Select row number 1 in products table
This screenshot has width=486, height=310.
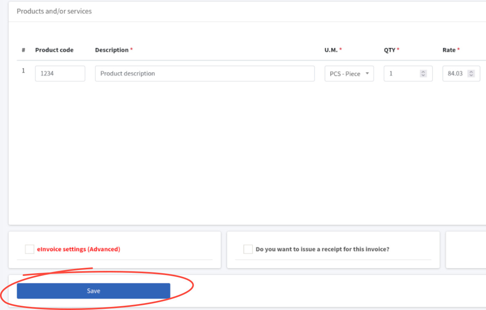coord(23,71)
